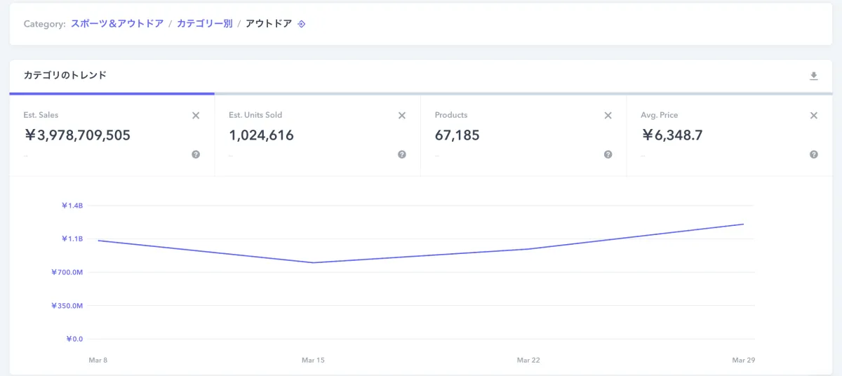This screenshot has width=842, height=376.
Task: Remove the Est. Sales metric card
Action: (x=196, y=116)
